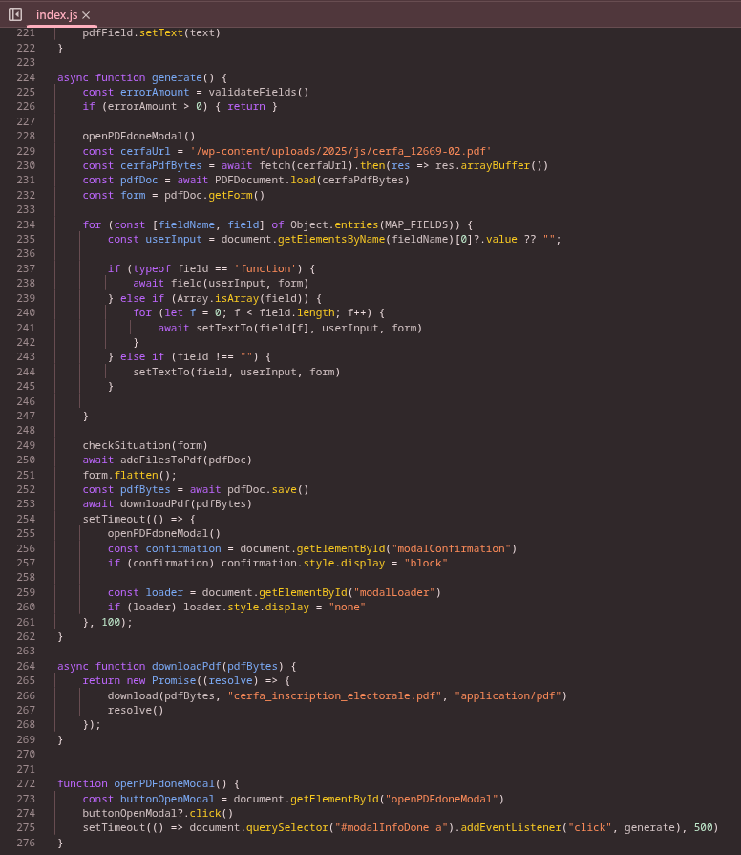This screenshot has height=855, width=741.
Task: Click 'addEventListener' on line 275
Action: point(511,827)
